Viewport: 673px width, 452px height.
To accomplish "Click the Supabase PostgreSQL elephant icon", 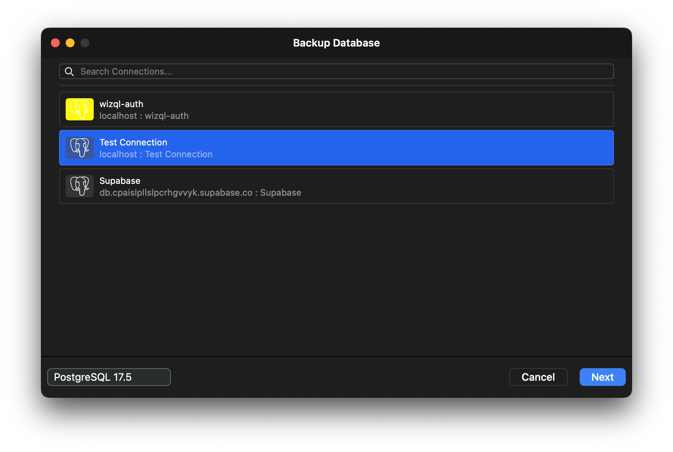I will pyautogui.click(x=79, y=186).
